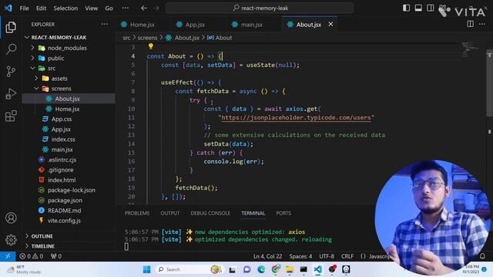Open the Manage gear icon
The width and height of the screenshot is (493, 277).
pos(11,239)
